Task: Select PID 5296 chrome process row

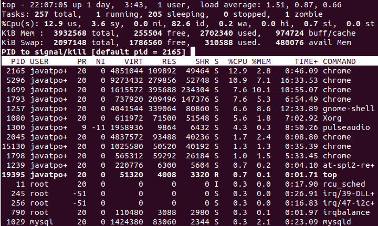Action: click(x=189, y=80)
